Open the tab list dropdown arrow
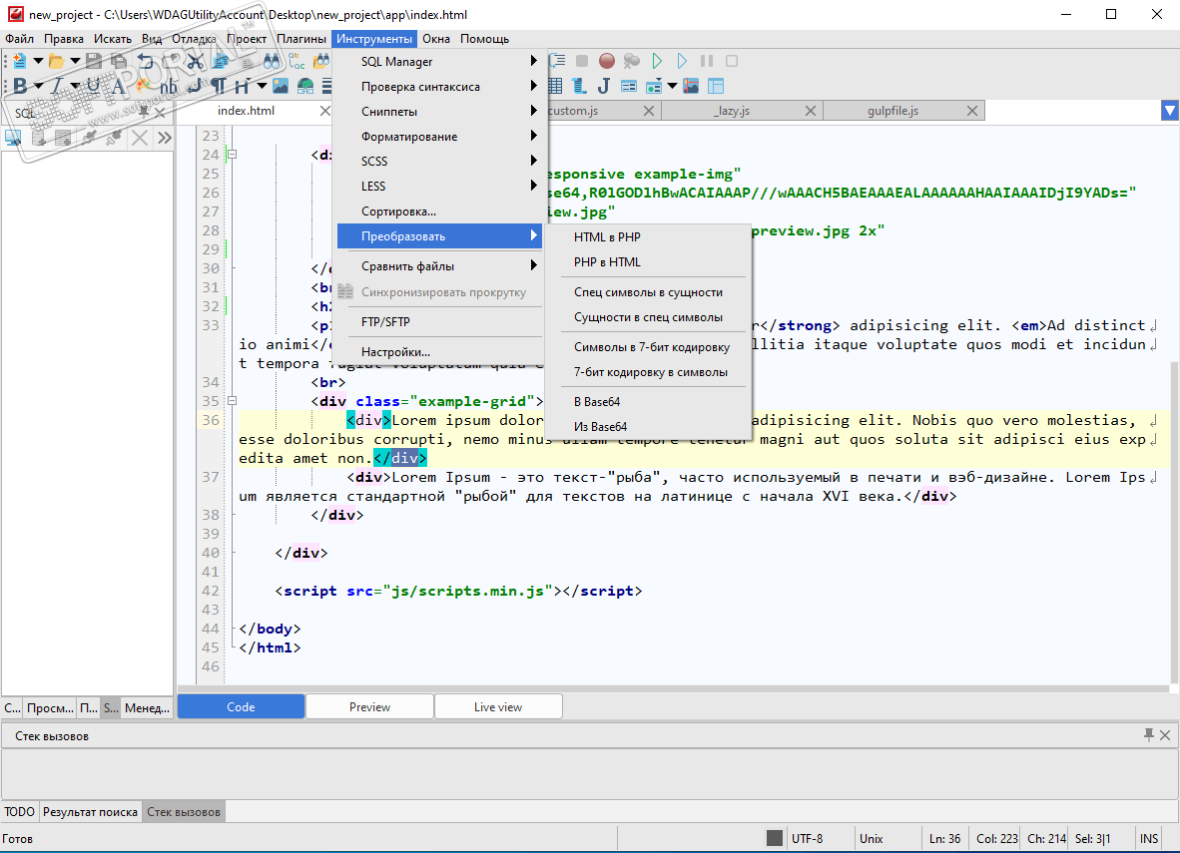 point(1170,111)
